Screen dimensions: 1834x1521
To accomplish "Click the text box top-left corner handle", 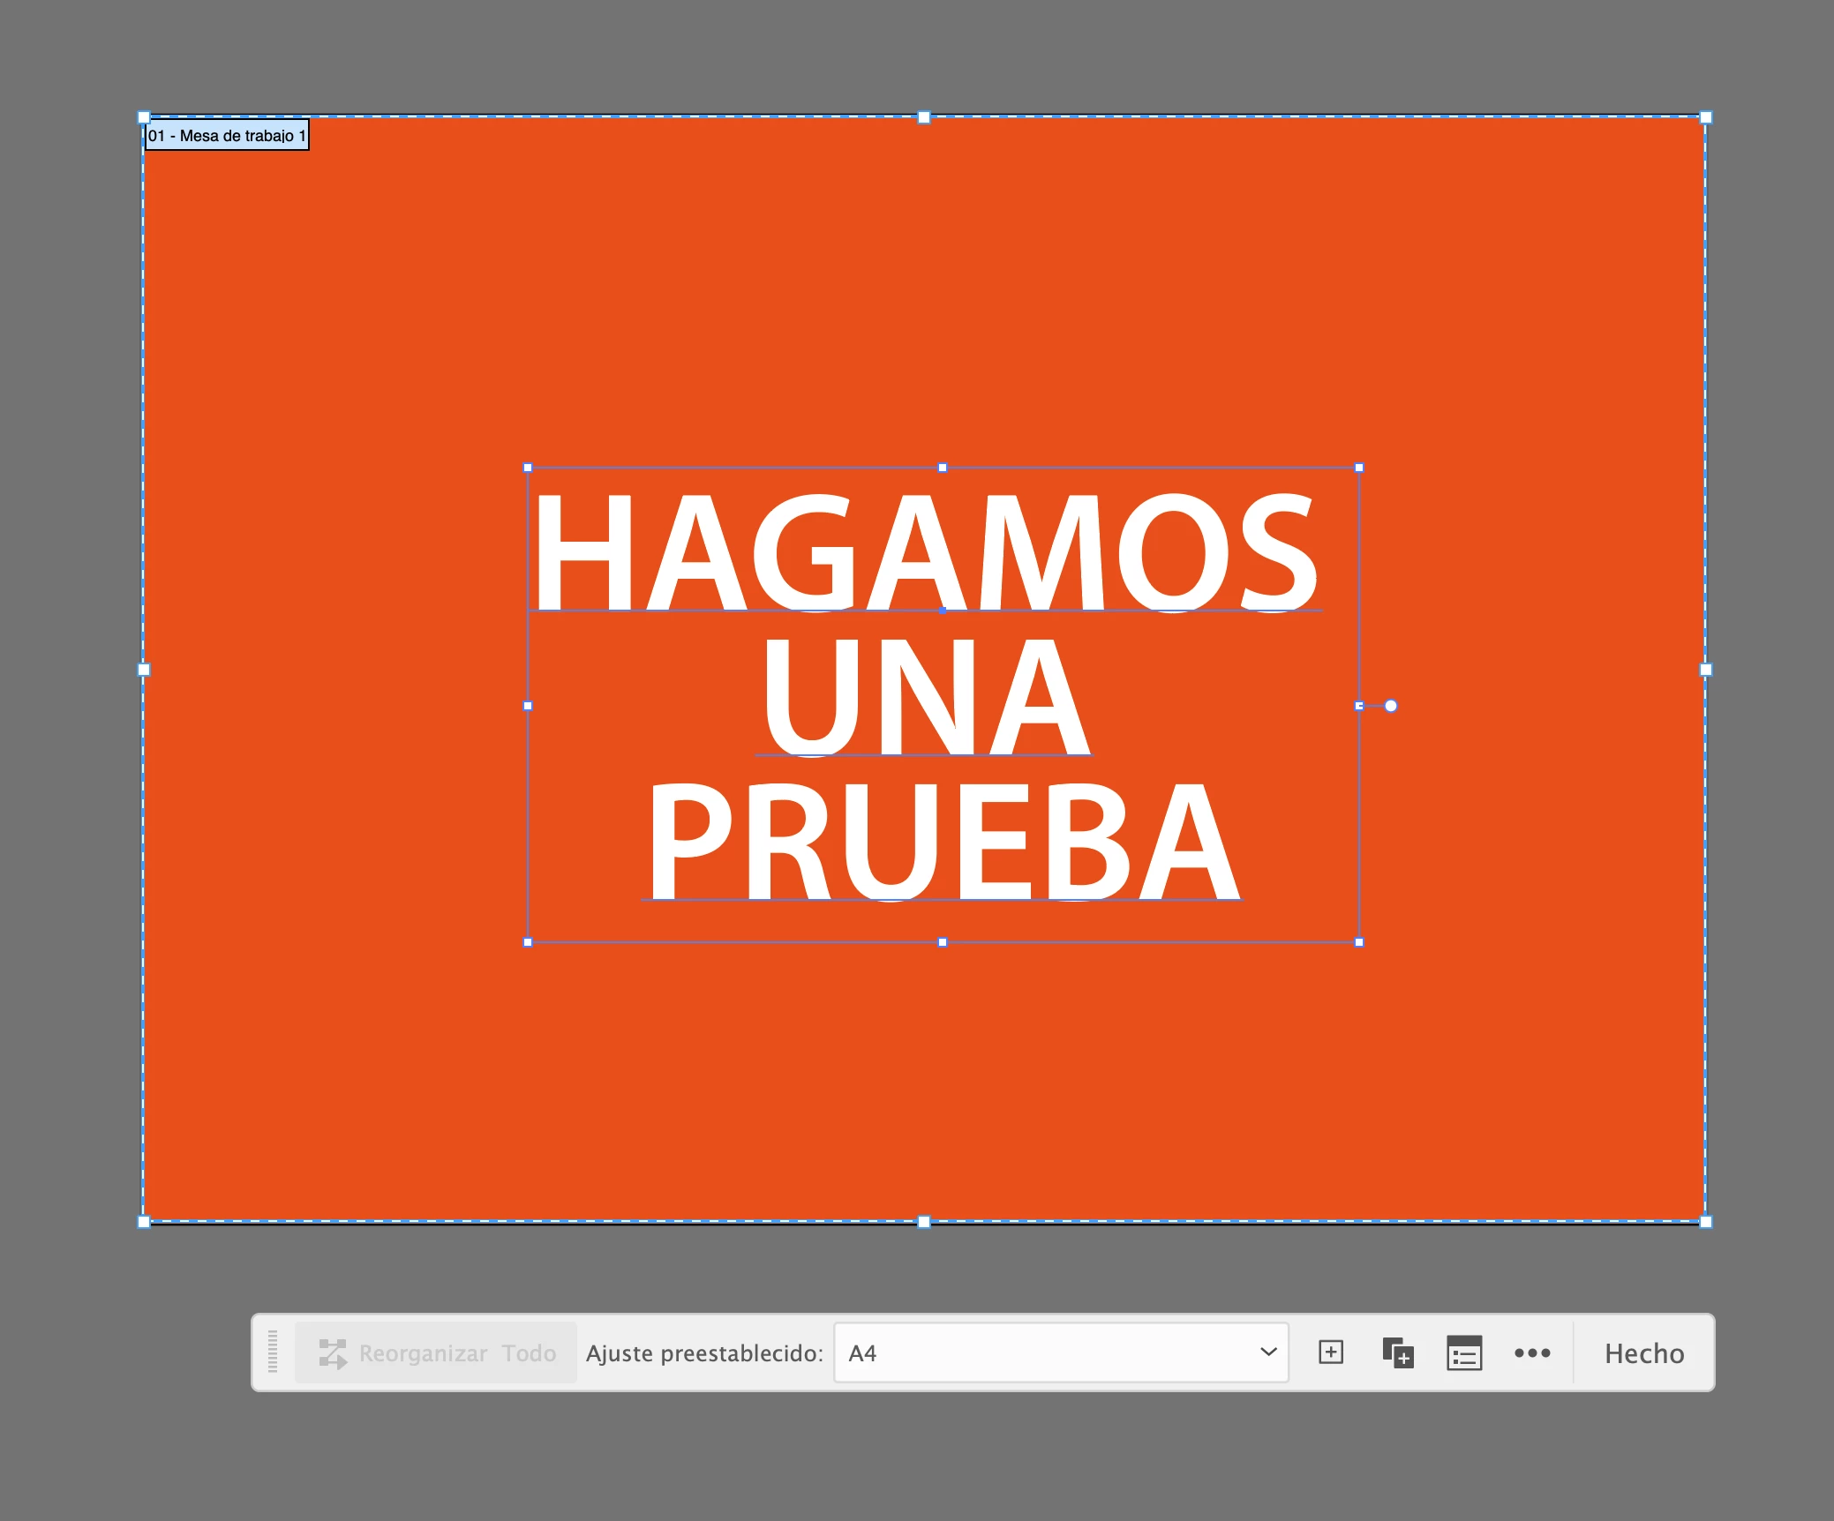I will [x=528, y=468].
